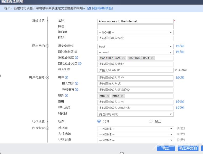203x154 pixels.
Task: Click 多选 link beside 源安全区域
Action: coord(180,46)
